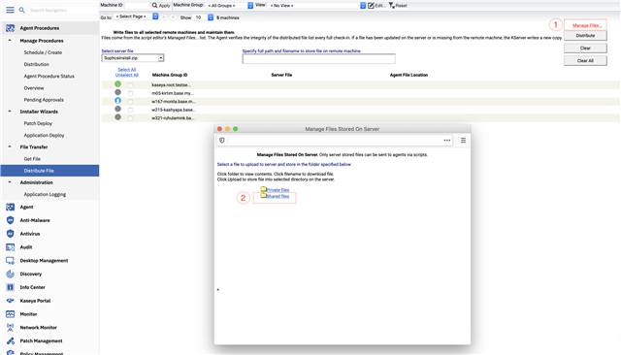Click the shield icon in popup address bar
Viewport: 621px width, 355px height.
click(222, 140)
